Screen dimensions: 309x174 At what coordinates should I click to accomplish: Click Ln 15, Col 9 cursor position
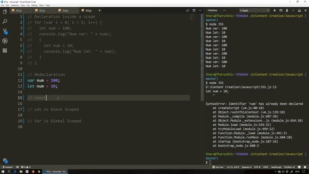click(x=233, y=167)
